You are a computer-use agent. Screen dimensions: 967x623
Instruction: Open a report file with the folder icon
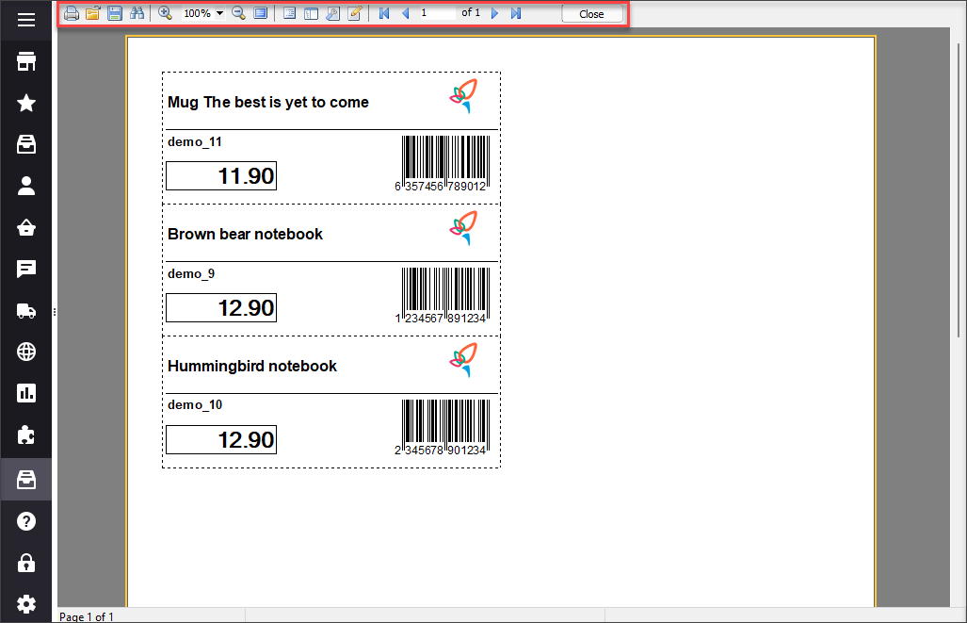click(x=92, y=13)
